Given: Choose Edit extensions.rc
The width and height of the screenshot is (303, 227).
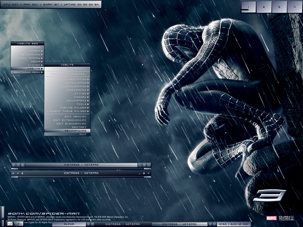Looking at the screenshot, I should tap(67, 120).
